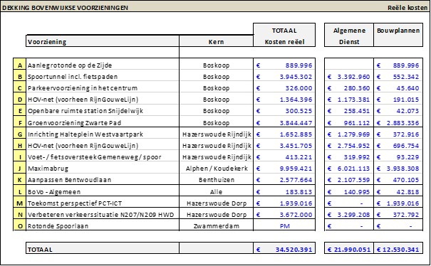Click the 'Reële kosten' header label

[407, 8]
